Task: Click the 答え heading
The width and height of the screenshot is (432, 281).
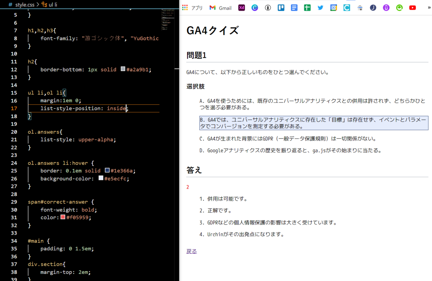Action: coord(194,170)
